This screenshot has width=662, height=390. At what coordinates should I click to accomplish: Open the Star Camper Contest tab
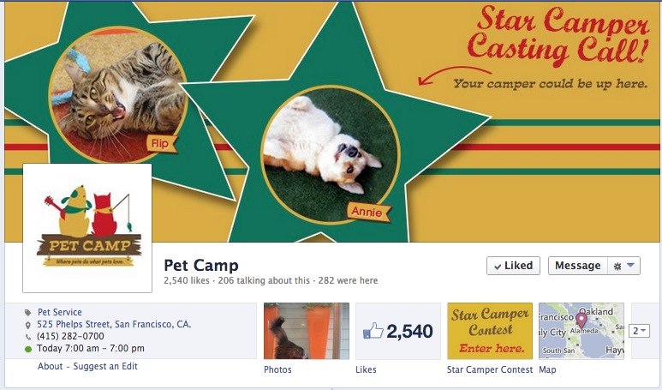pyautogui.click(x=490, y=331)
